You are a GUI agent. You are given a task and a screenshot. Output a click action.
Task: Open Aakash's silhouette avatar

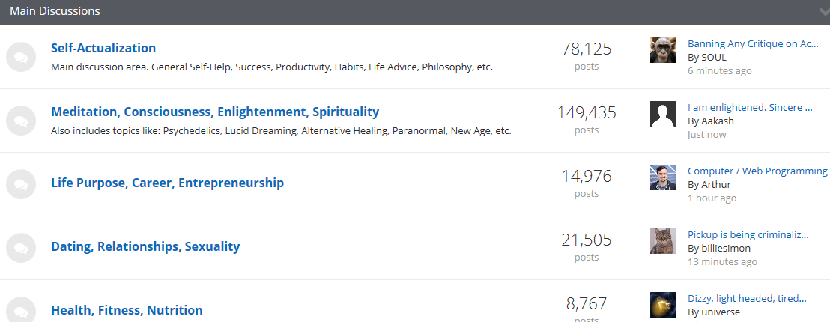pos(663,114)
